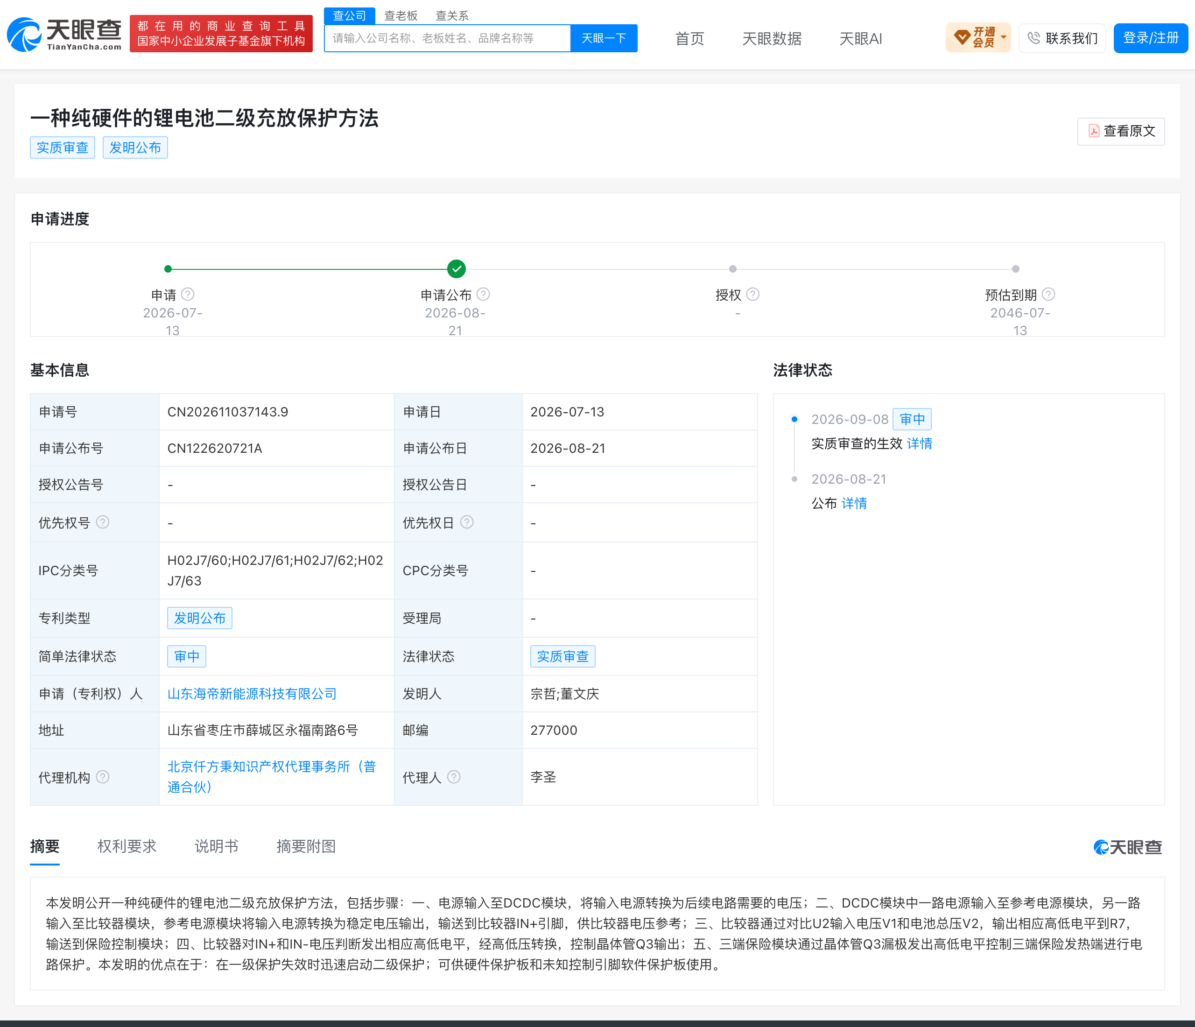Viewport: 1195px width, 1027px height.
Task: Click application number CN202611037143.9
Action: pos(228,412)
